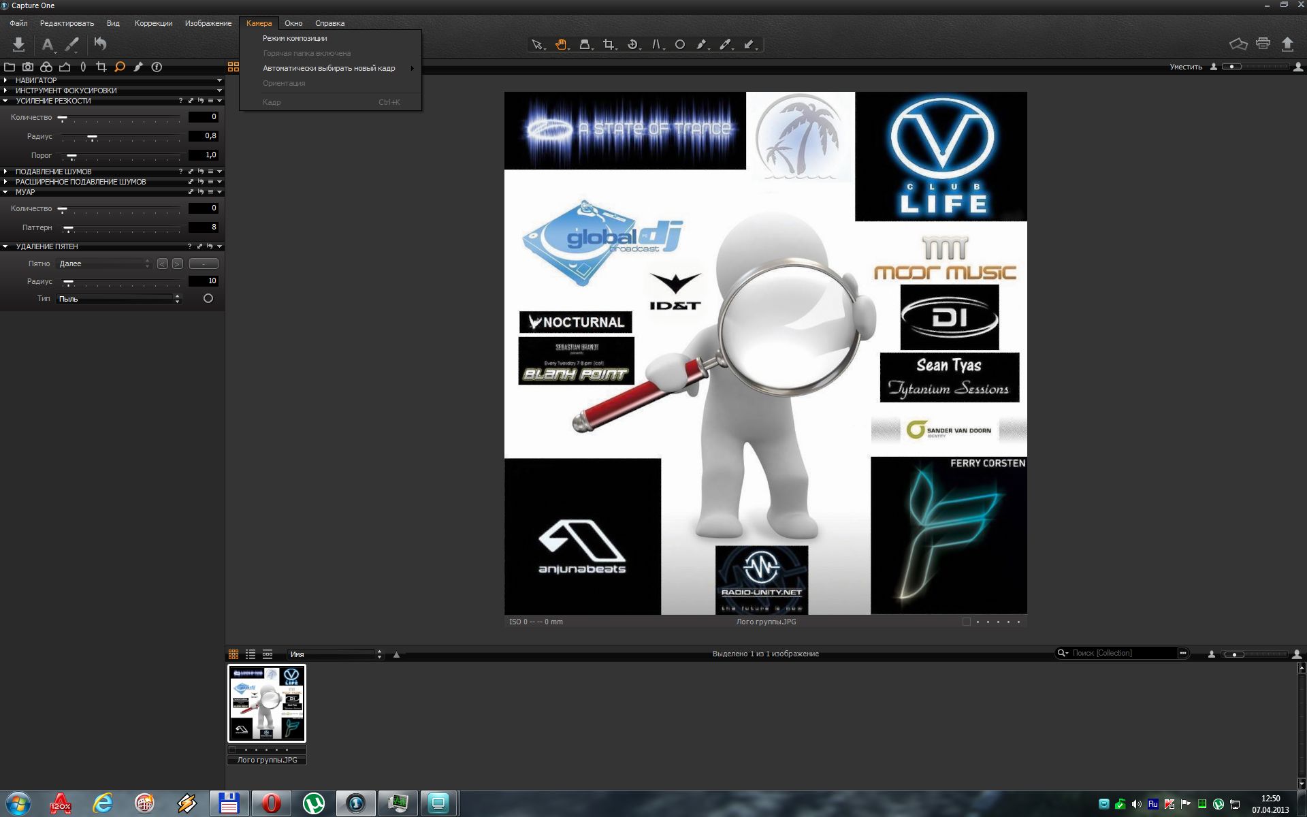Click the Undo arrow icon
Screen dimensions: 1307x817
(x=100, y=44)
